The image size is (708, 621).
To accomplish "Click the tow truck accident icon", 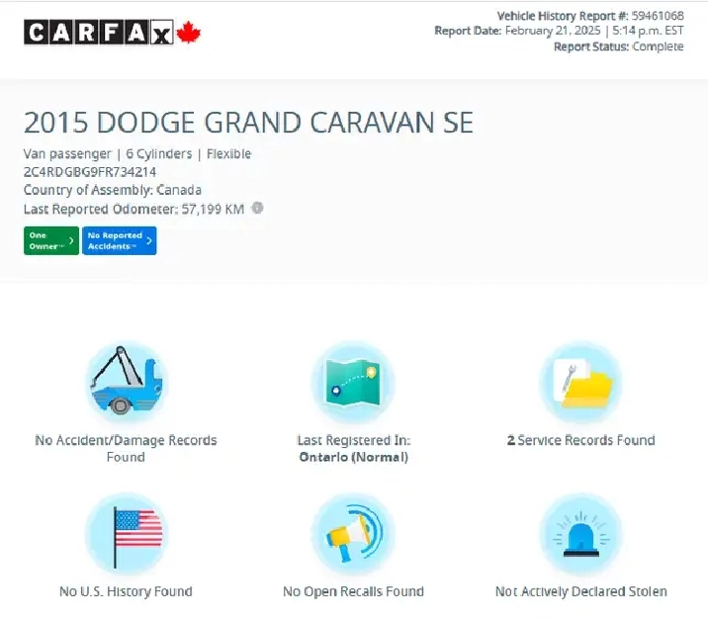I will pyautogui.click(x=126, y=382).
